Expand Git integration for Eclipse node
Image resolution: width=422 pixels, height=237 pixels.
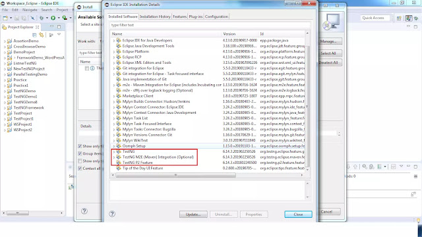114,68
